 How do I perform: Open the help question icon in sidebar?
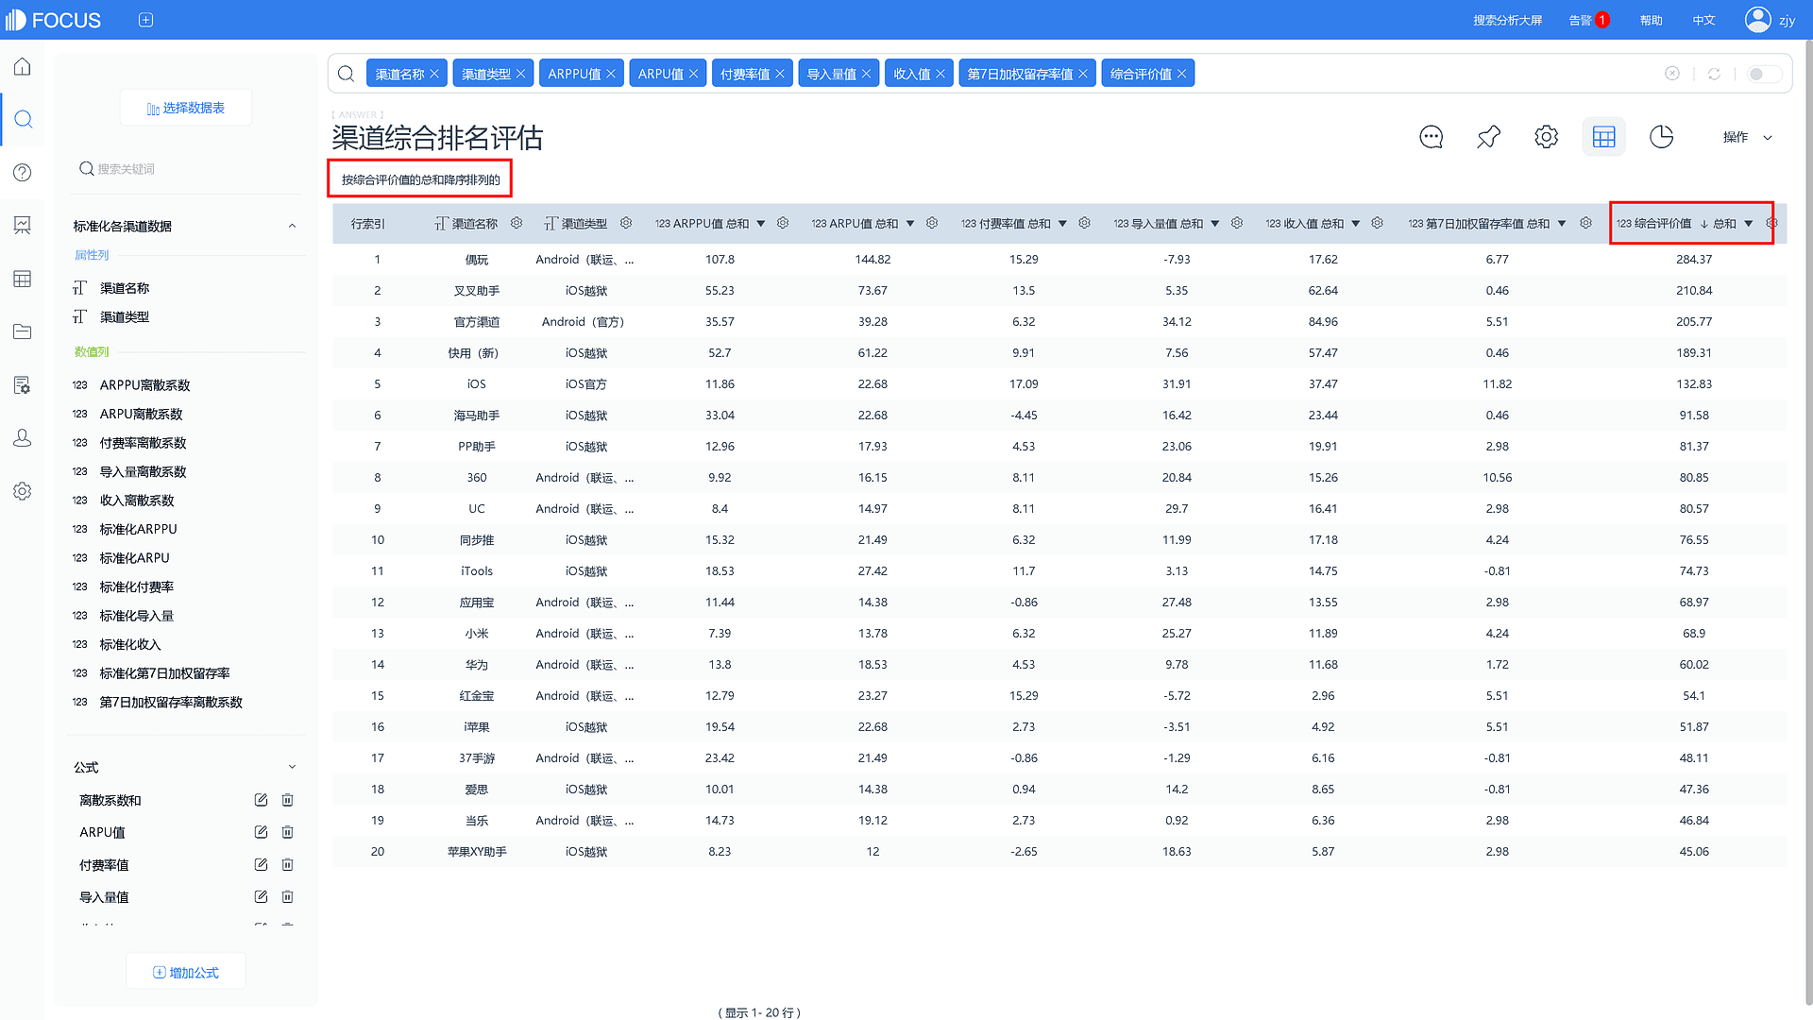(23, 172)
